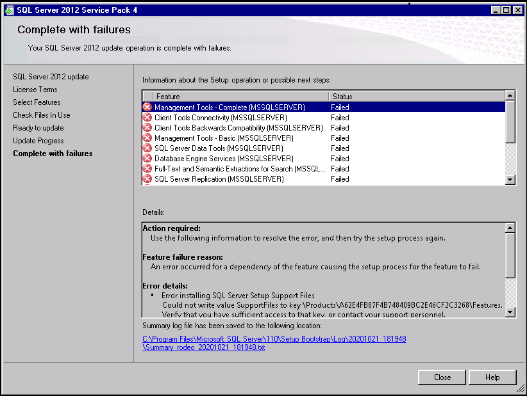The height and width of the screenshot is (396, 527).
Task: Click the failed icon beside Full-Text and Semantic Extractions
Action: point(147,169)
